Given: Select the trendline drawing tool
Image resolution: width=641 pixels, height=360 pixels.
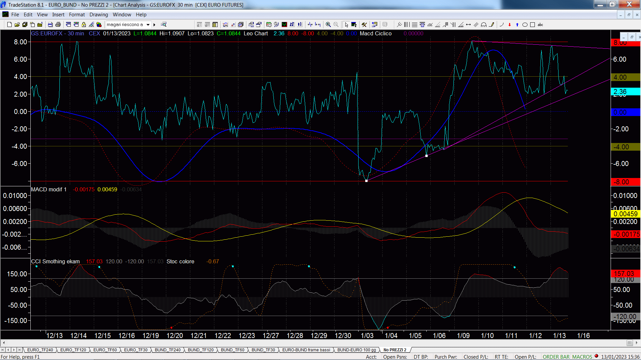Looking at the screenshot, I should tap(399, 25).
